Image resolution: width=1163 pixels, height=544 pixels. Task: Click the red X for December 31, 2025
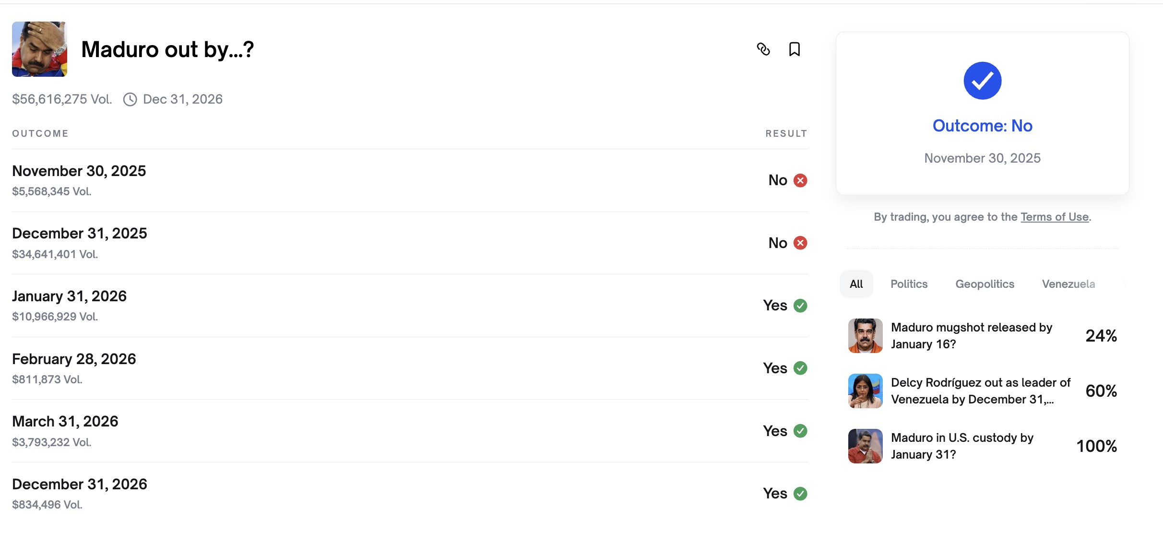800,243
